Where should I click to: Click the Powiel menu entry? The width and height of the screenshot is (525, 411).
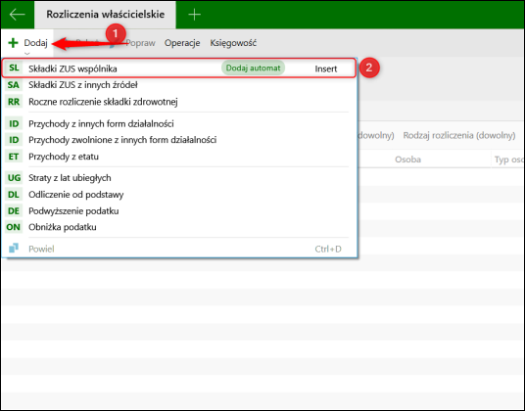pyautogui.click(x=179, y=249)
